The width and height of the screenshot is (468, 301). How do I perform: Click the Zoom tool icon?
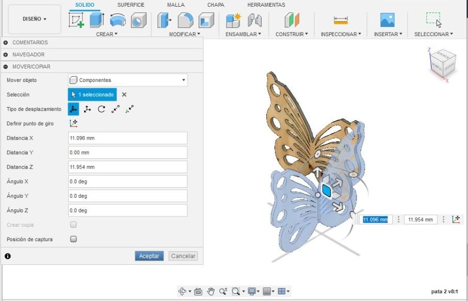coord(223,291)
